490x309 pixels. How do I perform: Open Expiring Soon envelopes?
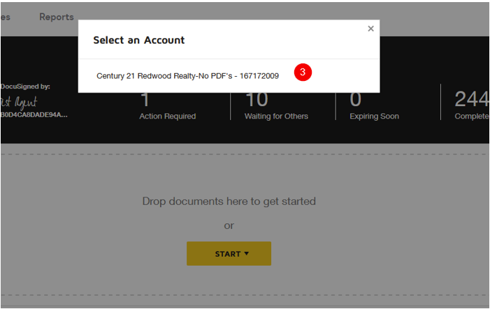(374, 106)
